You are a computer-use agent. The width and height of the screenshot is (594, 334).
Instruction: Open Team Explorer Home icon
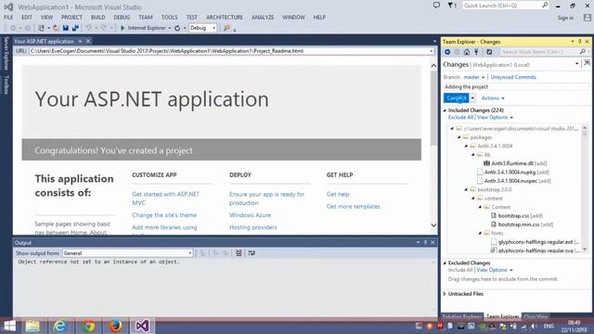pos(467,52)
